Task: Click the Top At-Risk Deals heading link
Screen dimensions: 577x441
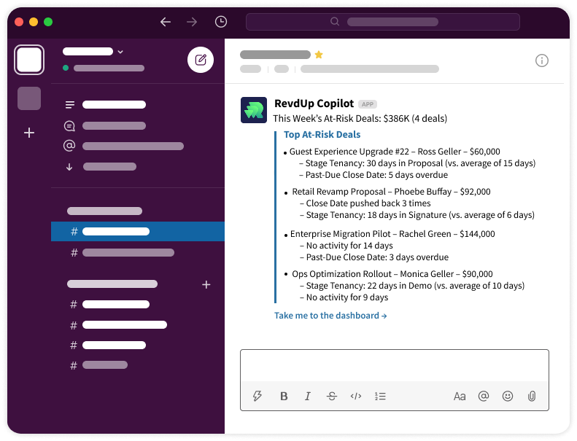Action: [x=322, y=135]
